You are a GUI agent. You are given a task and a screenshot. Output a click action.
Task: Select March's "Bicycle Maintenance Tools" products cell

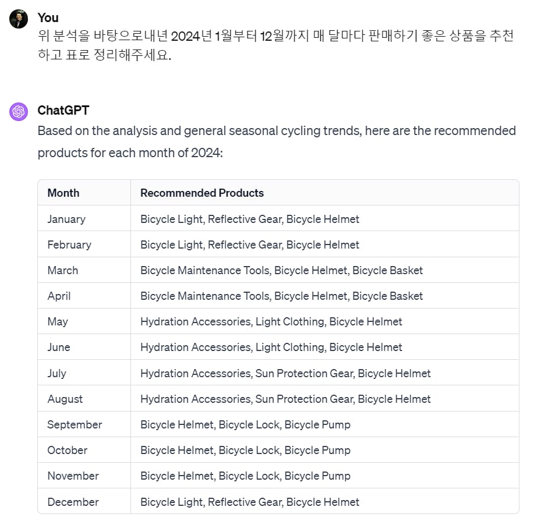click(x=281, y=271)
